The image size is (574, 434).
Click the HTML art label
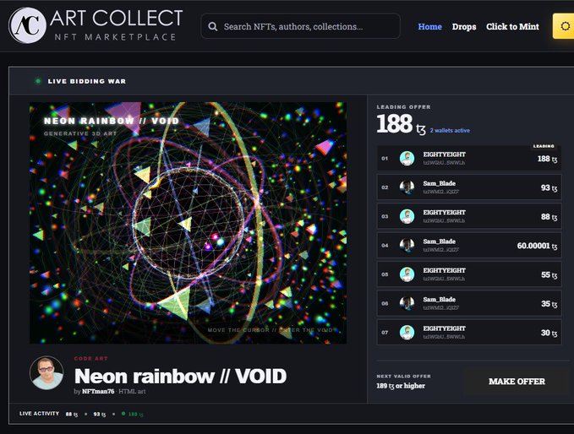132,391
